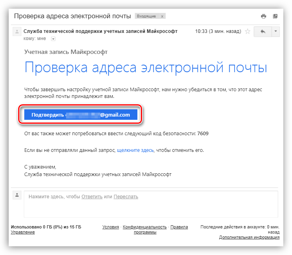Screen dimensions: 292x255
Task: Open the more actions dropdown beside reply
Action: coord(276,32)
